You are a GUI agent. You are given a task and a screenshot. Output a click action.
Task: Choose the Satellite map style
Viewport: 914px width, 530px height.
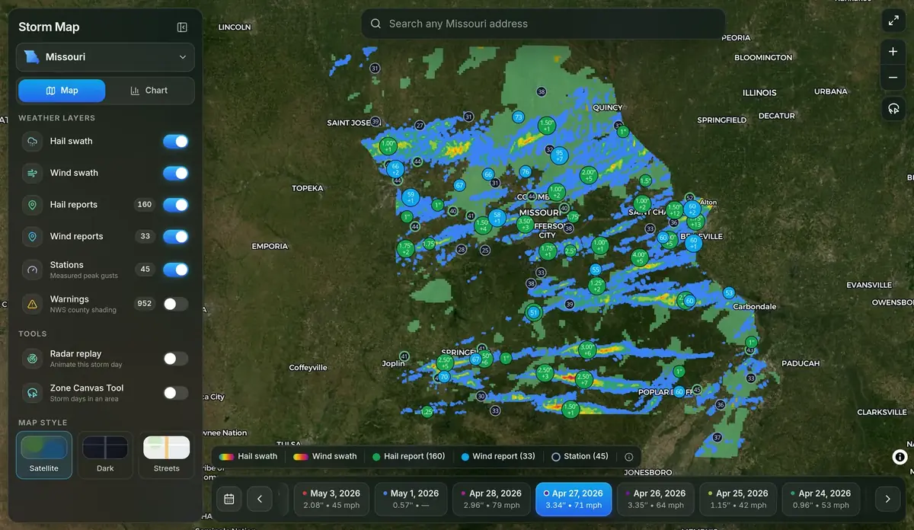(44, 455)
